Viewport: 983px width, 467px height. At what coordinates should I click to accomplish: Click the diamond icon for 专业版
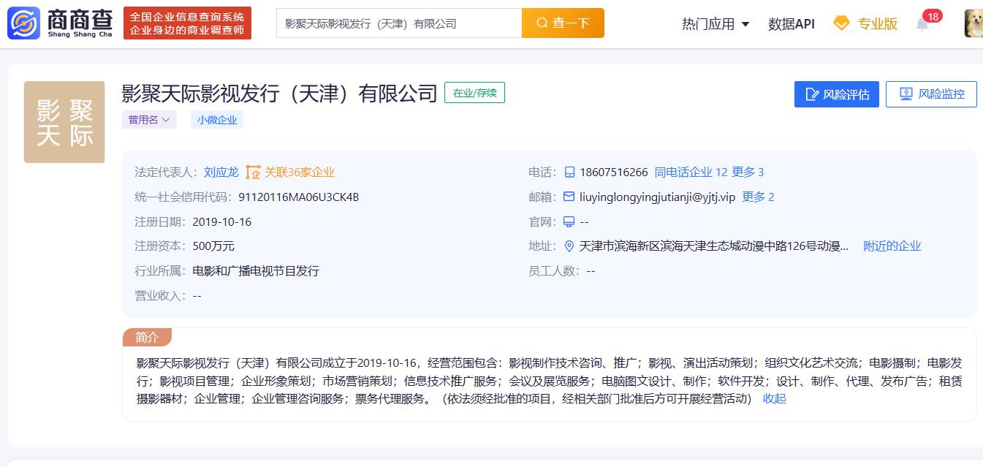coord(842,23)
